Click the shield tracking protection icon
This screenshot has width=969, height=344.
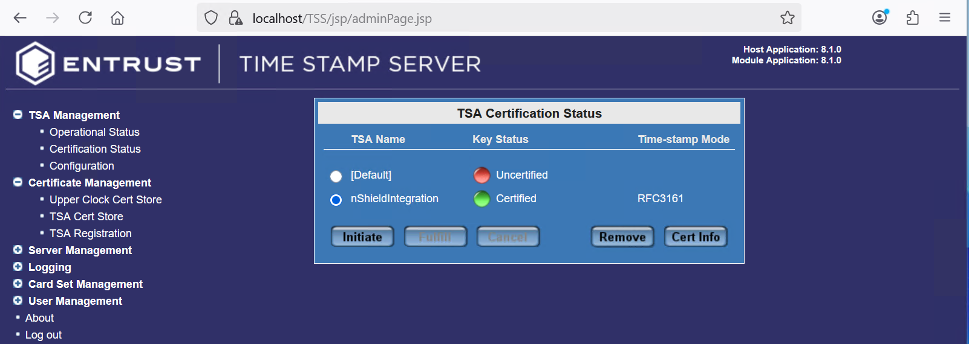tap(211, 18)
